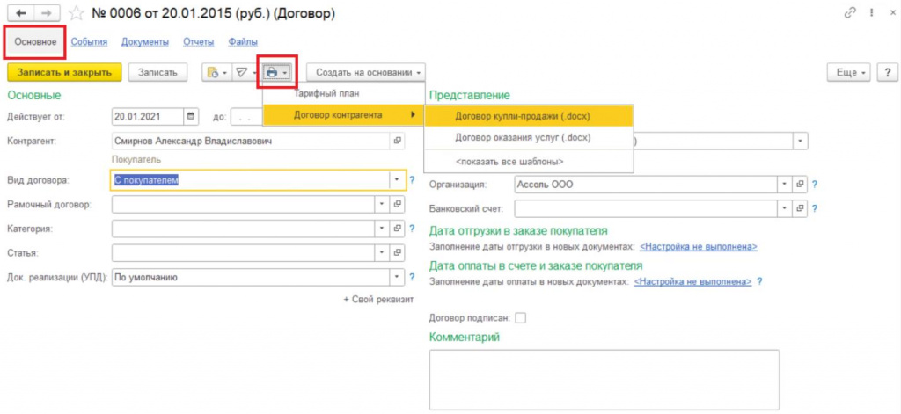901x414 pixels.
Task: Click the Вид договора field showing С покупателем
Action: pyautogui.click(x=249, y=179)
